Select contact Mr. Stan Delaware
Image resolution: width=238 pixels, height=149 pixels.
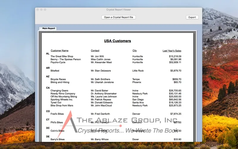[x=101, y=71]
